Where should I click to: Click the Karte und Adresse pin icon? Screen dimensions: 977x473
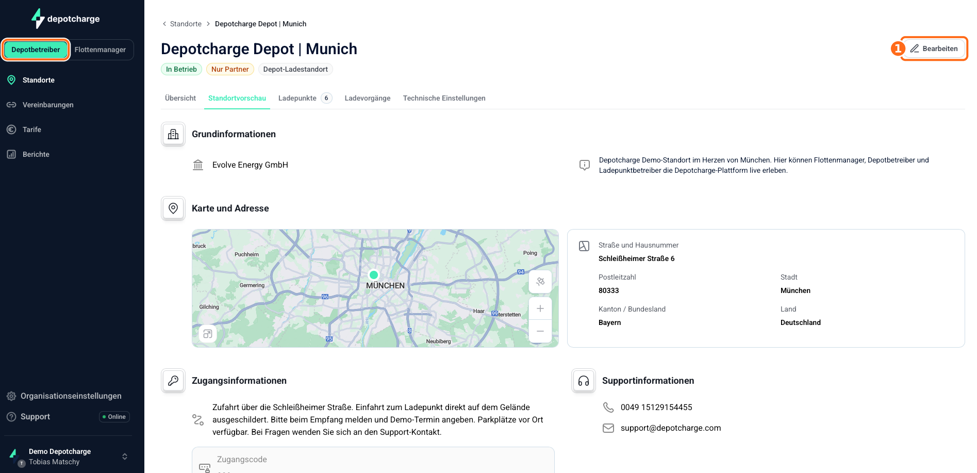click(173, 208)
